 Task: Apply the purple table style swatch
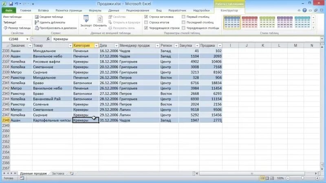285,22
